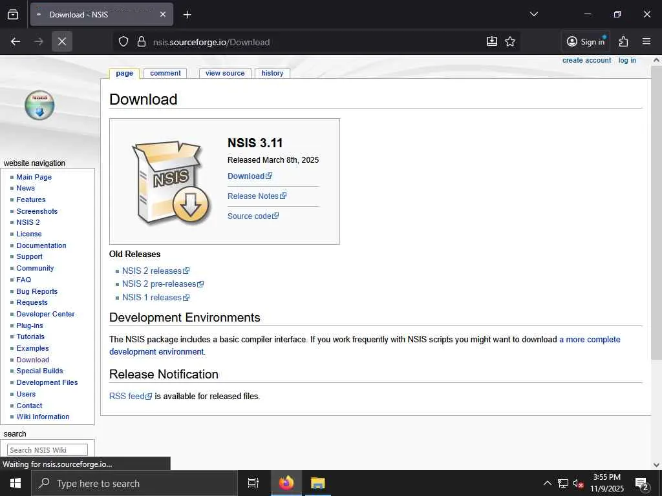Open Special Builds in navigation

(39, 371)
